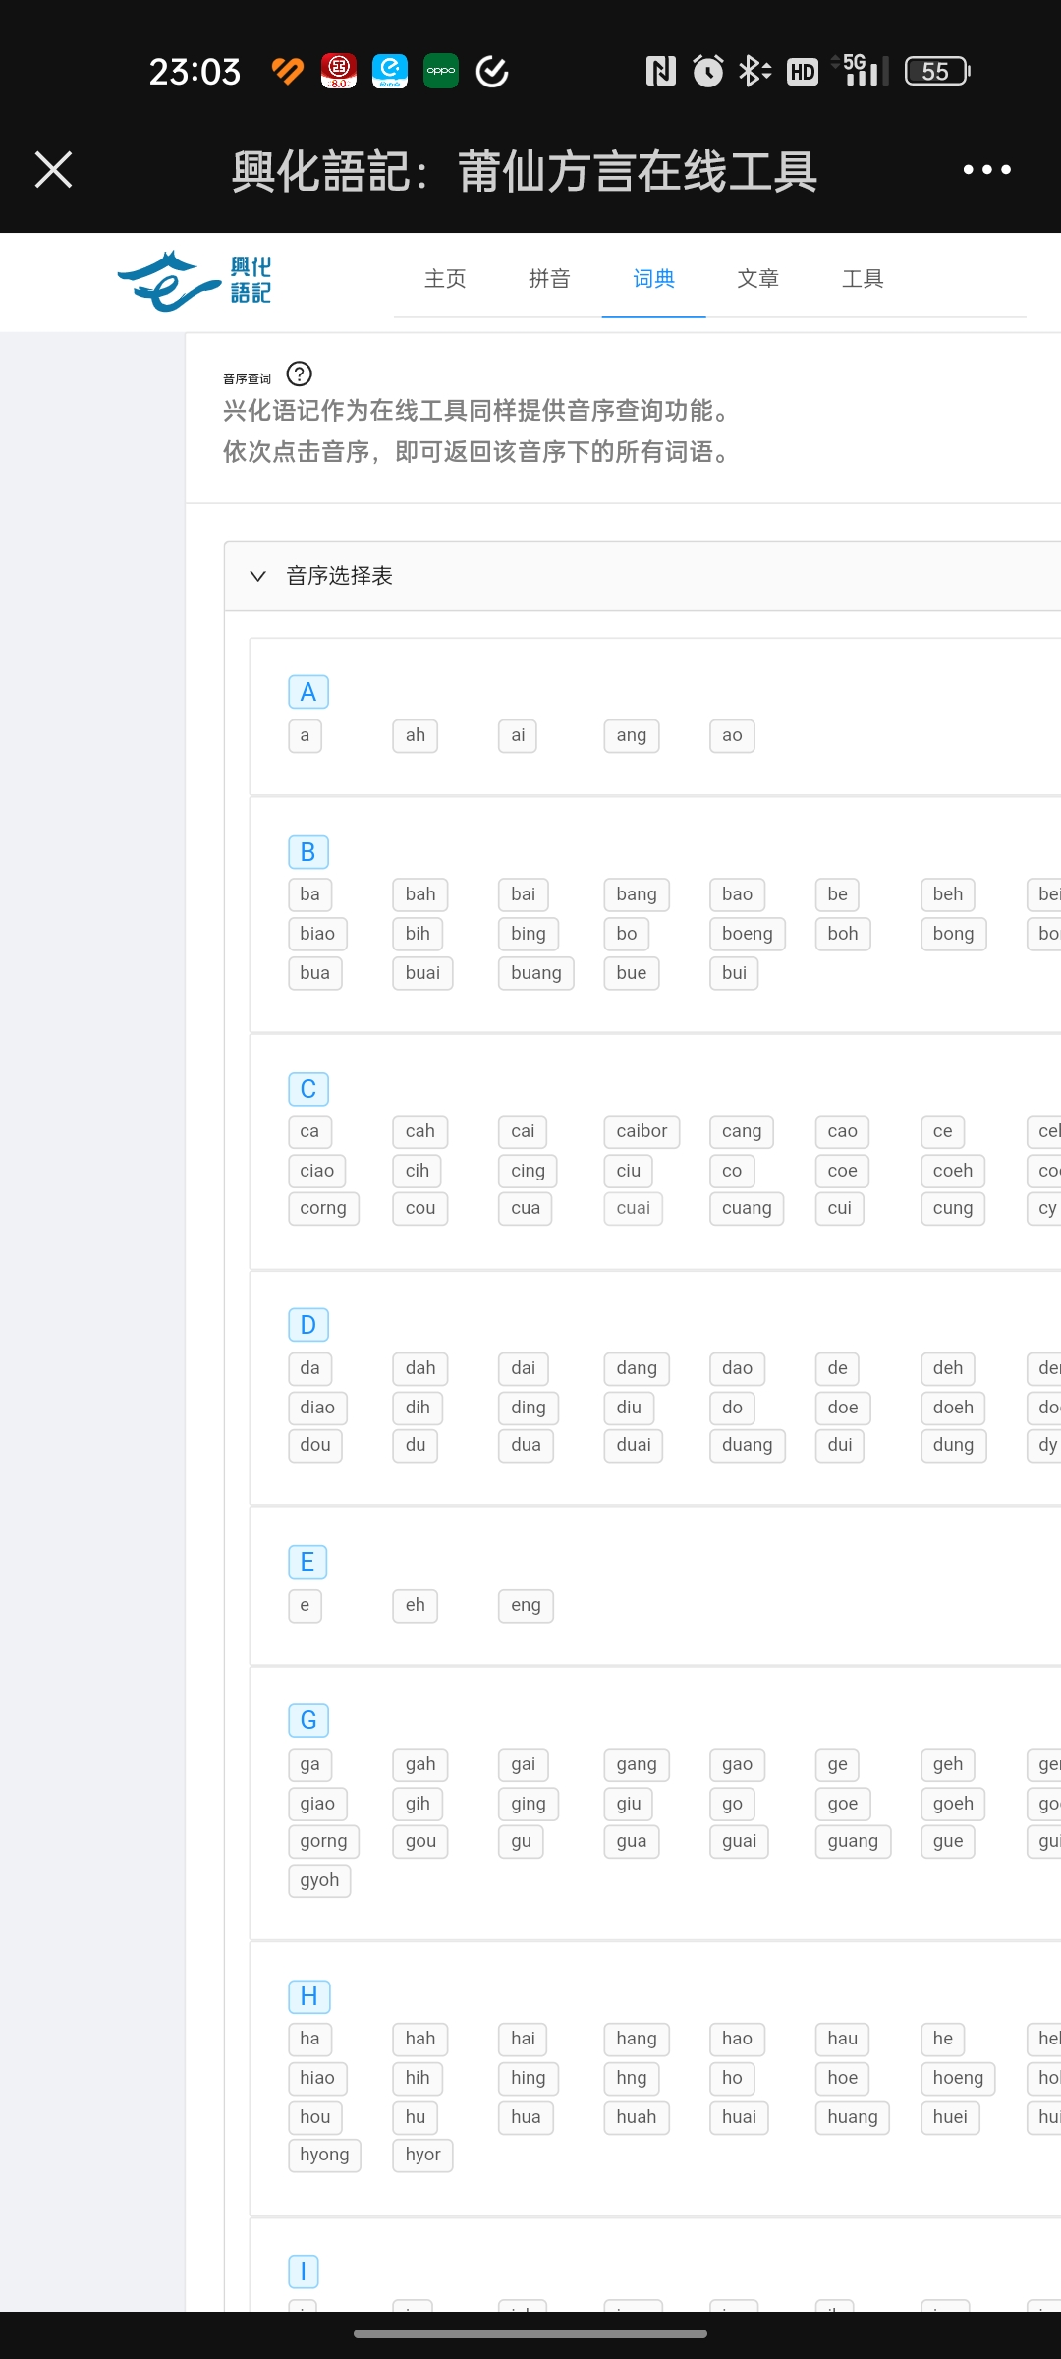Screen dimensions: 1061x2359
Task: Click the 'cuai' syllable tag
Action: click(x=634, y=1208)
